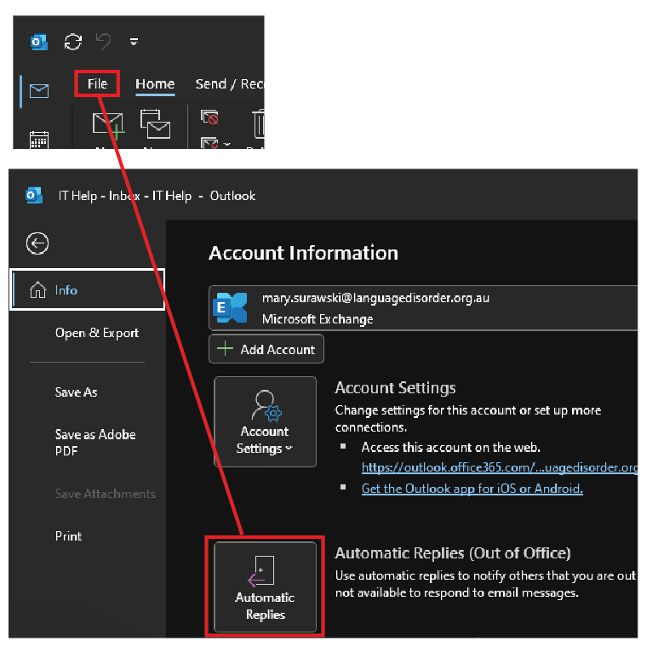Open the File tab
Viewport: 658px width, 658px height.
click(x=97, y=83)
